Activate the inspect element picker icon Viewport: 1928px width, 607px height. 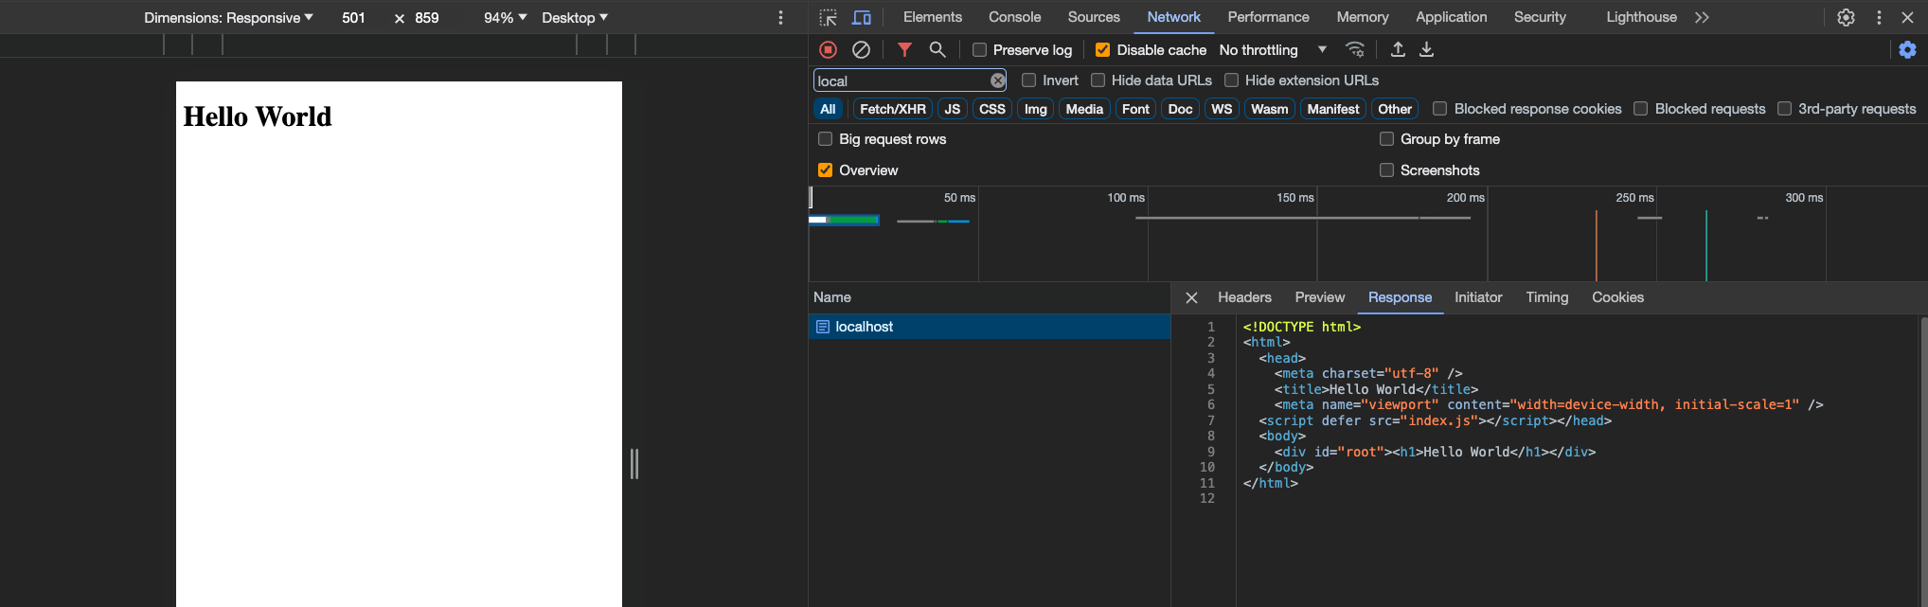(829, 17)
